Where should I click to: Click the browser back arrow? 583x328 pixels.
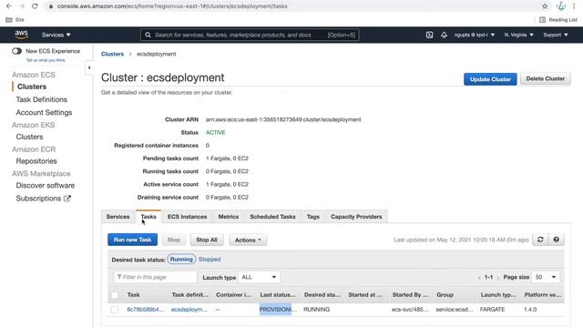[8, 6]
